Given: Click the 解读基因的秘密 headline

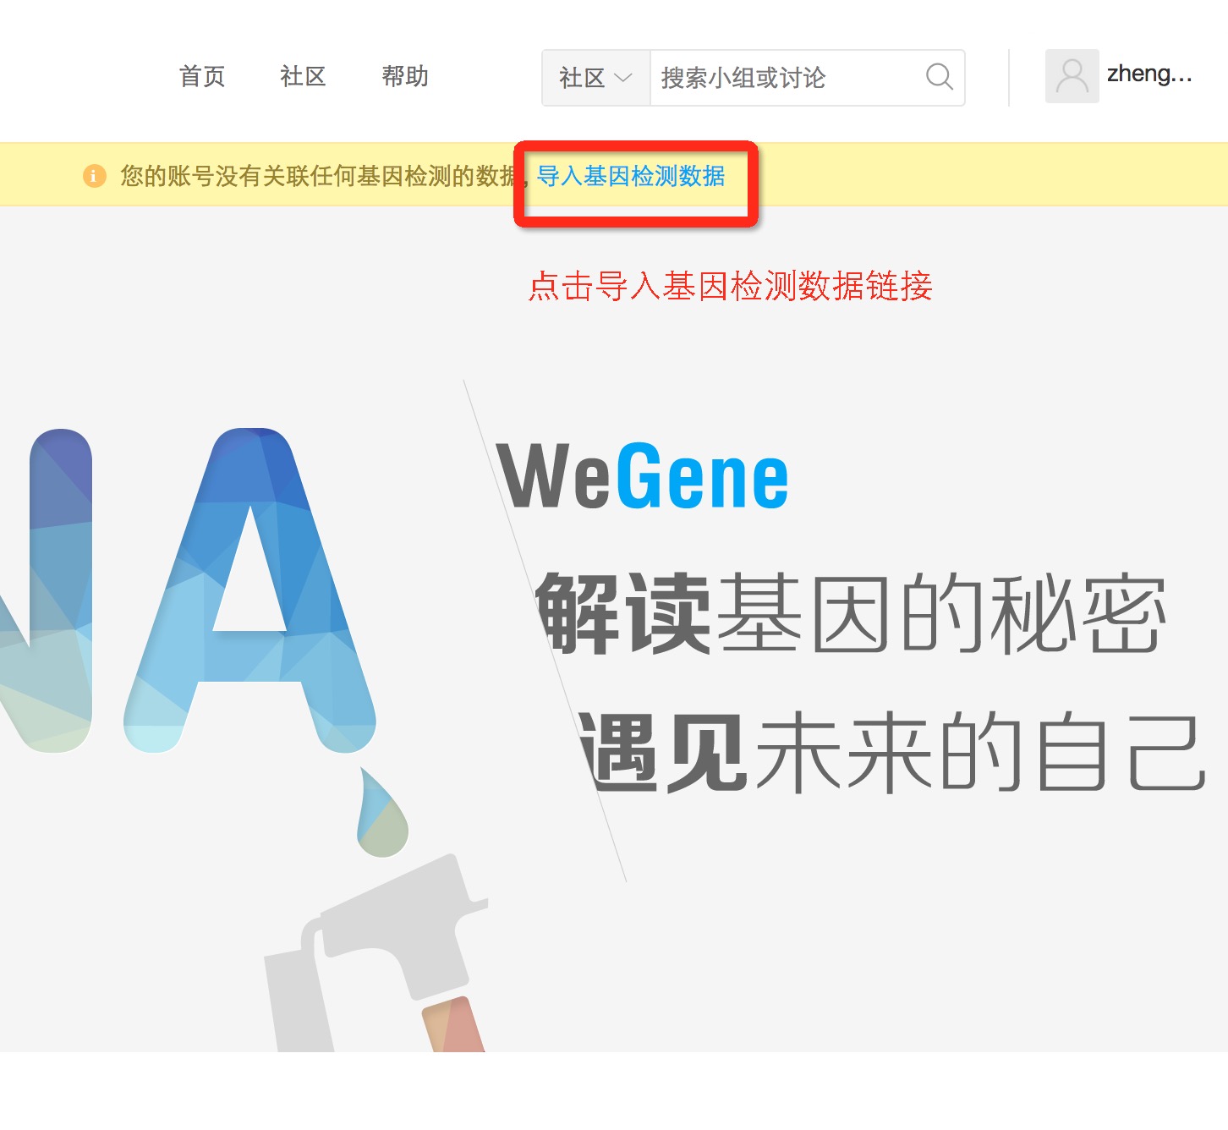Looking at the screenshot, I should point(852,613).
